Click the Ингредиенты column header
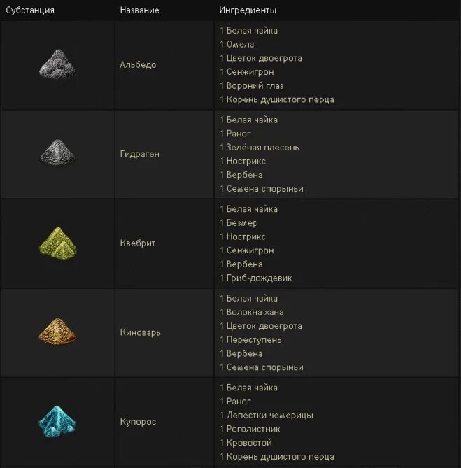The height and width of the screenshot is (468, 461). click(x=248, y=10)
